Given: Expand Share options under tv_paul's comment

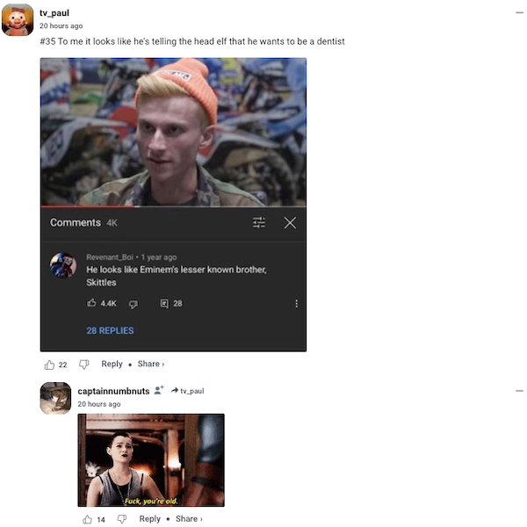Looking at the screenshot, I should pyautogui.click(x=151, y=364).
